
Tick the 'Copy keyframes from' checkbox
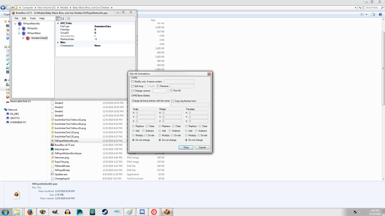tap(173, 101)
